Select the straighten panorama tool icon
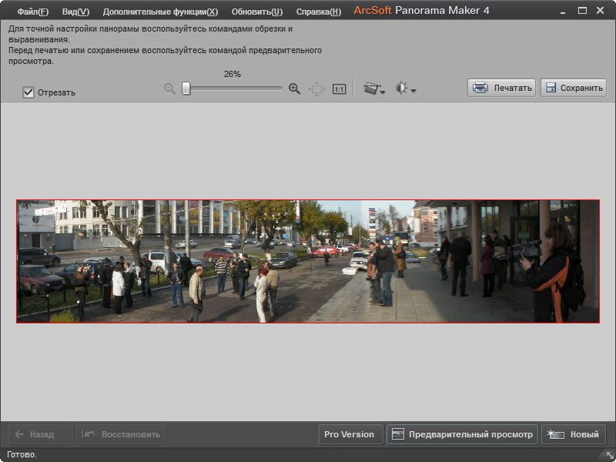Viewport: 616px width, 462px height. (370, 88)
